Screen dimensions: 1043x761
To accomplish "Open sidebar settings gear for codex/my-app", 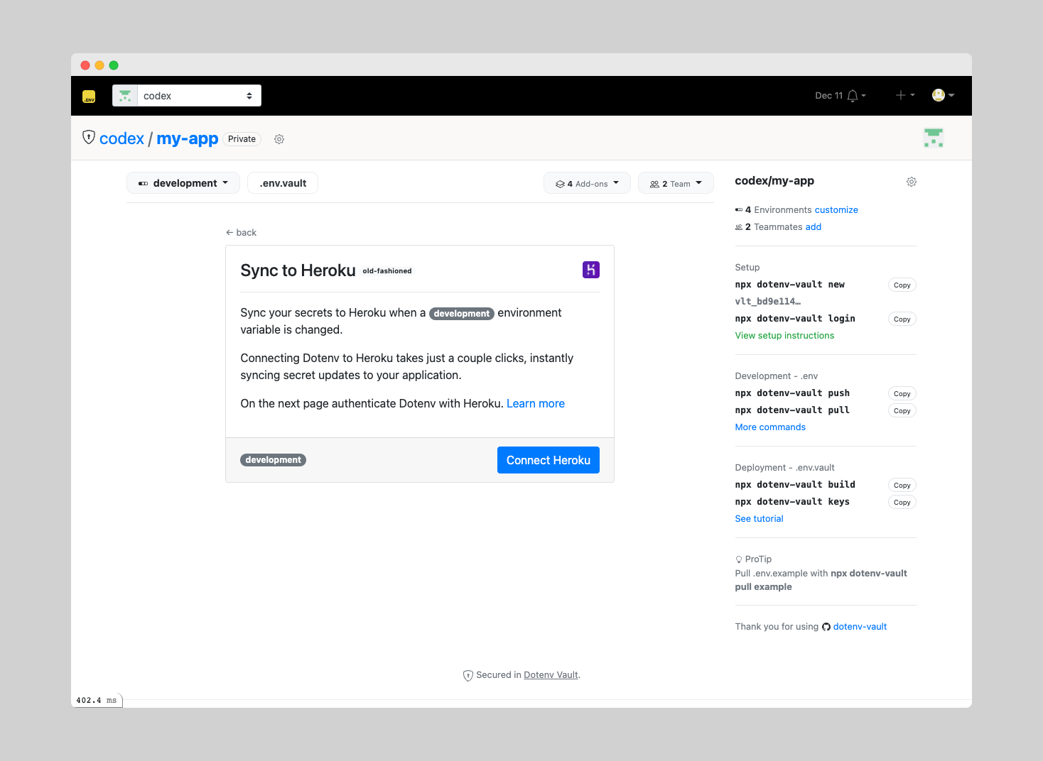I will point(912,182).
